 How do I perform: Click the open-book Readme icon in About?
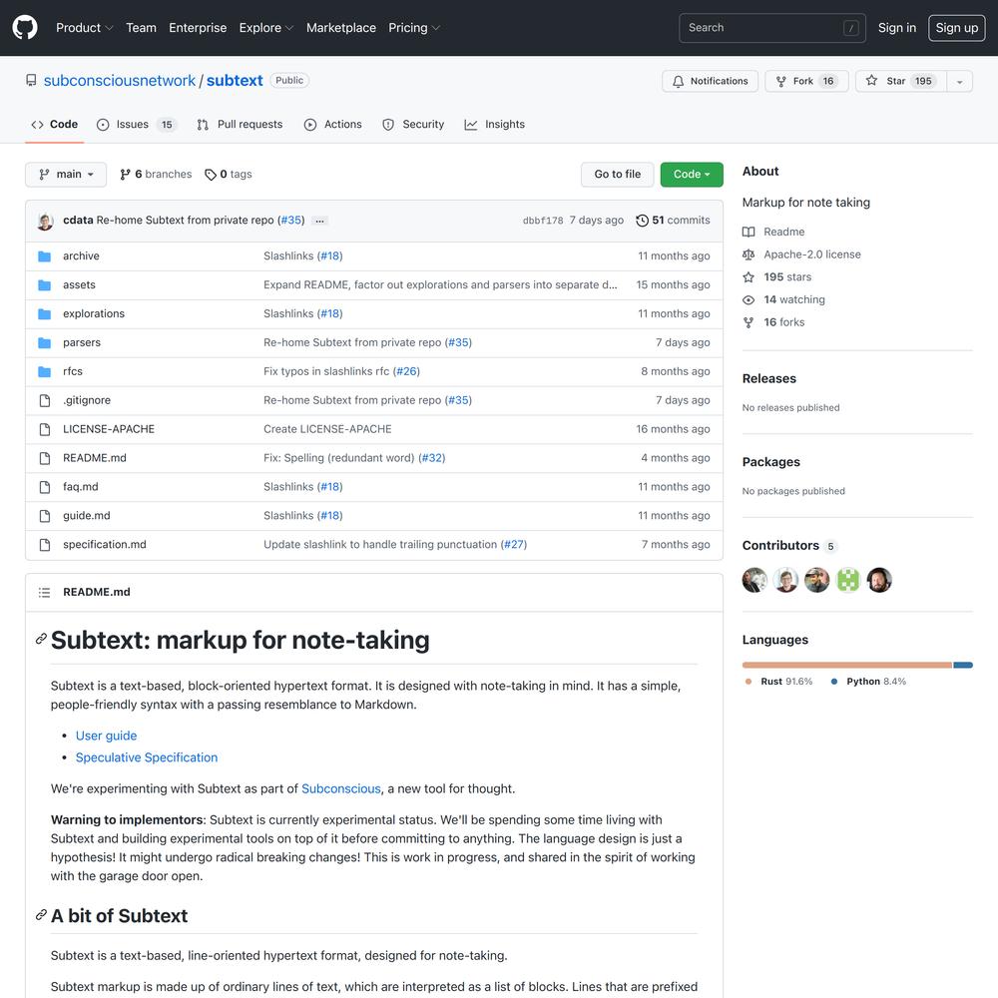748,232
